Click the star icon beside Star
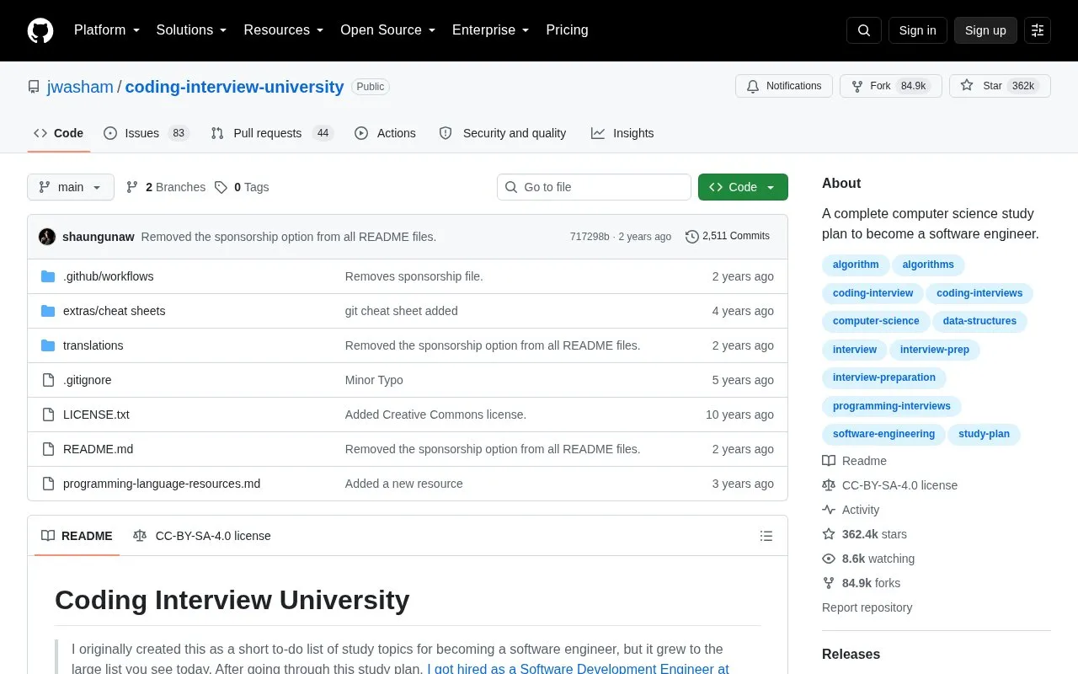1078x674 pixels. pos(967,86)
